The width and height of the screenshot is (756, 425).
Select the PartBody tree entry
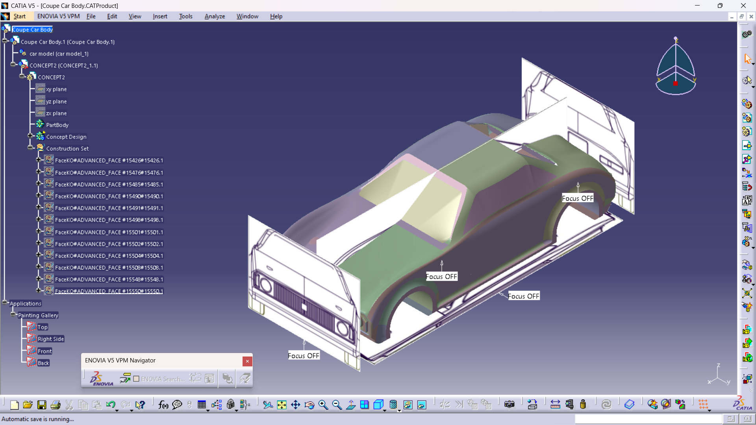[57, 125]
